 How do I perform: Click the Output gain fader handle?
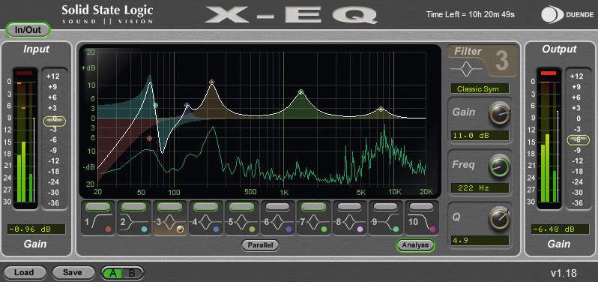[x=578, y=140]
